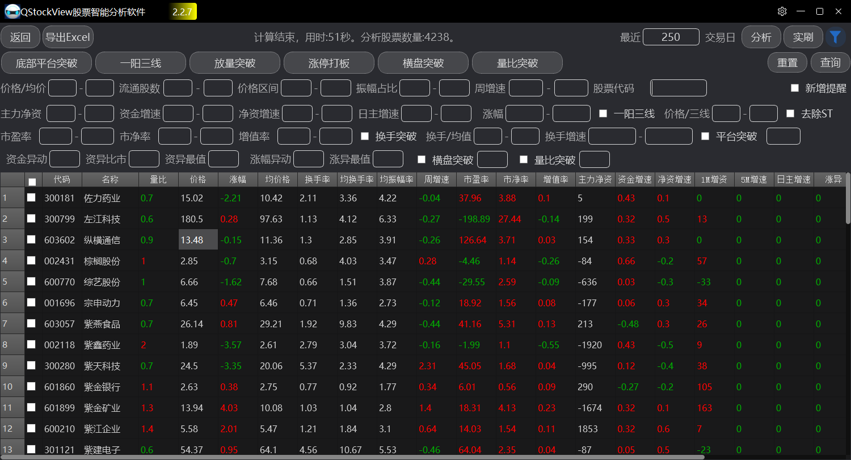The height and width of the screenshot is (460, 851).
Task: Select the 左江科技 name cell
Action: (110, 219)
